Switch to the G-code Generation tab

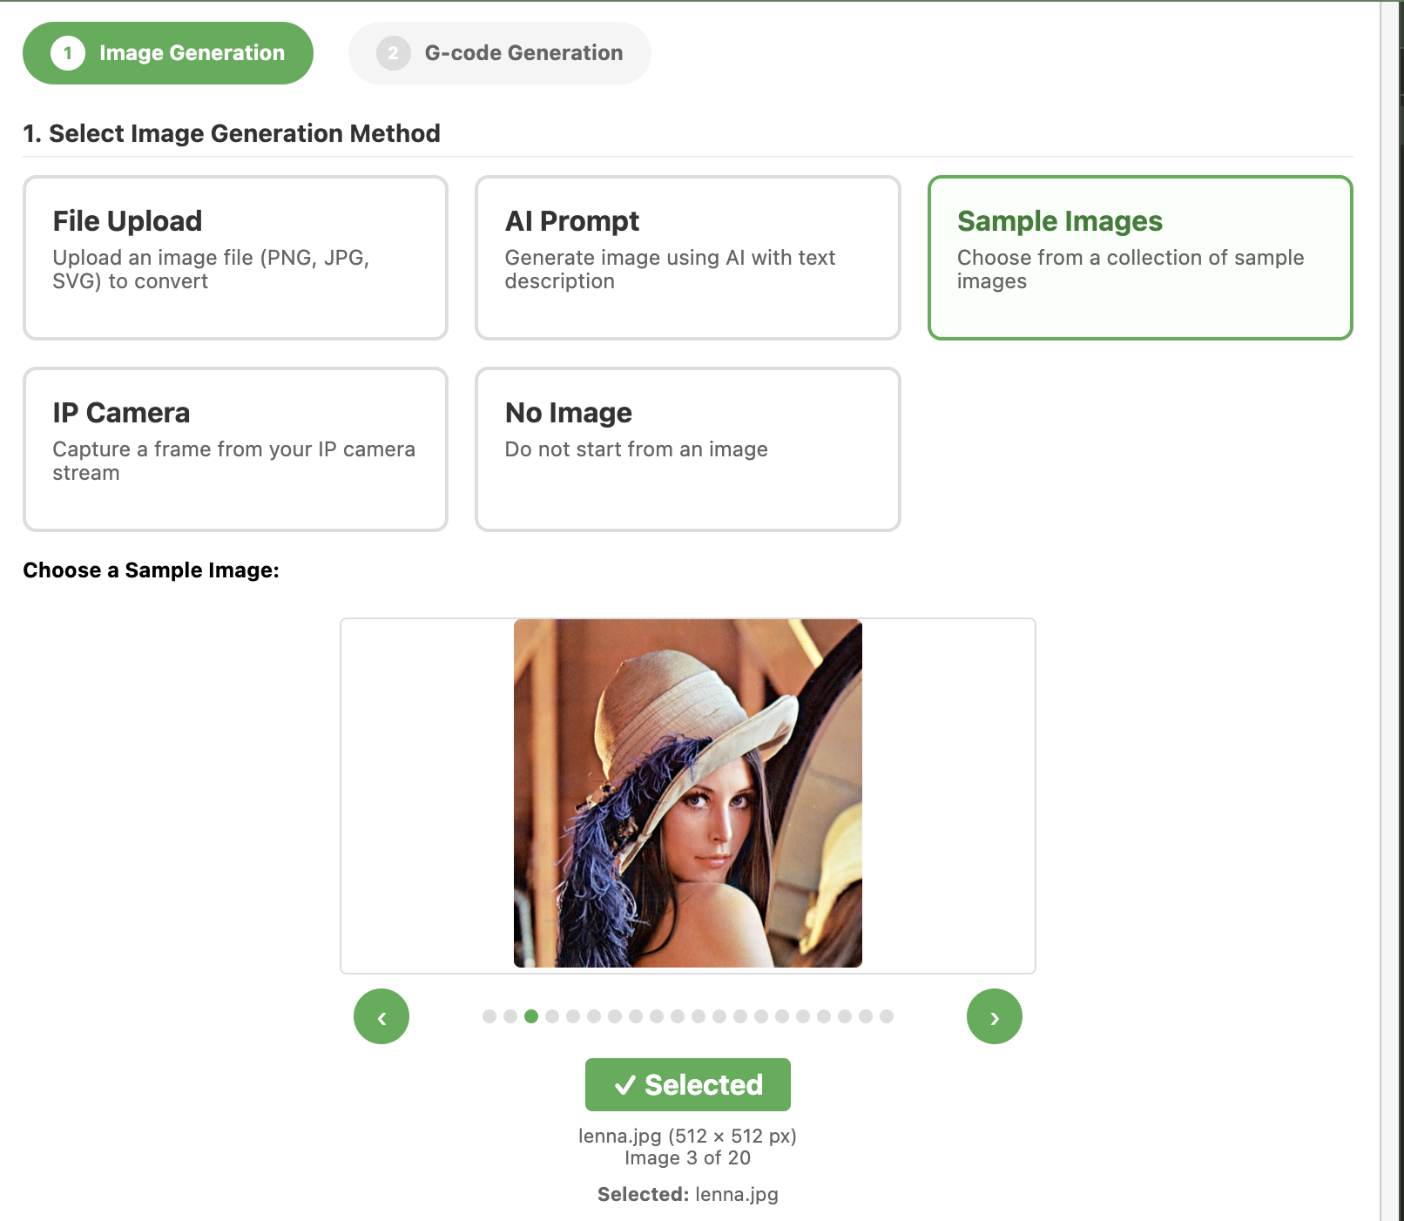499,52
